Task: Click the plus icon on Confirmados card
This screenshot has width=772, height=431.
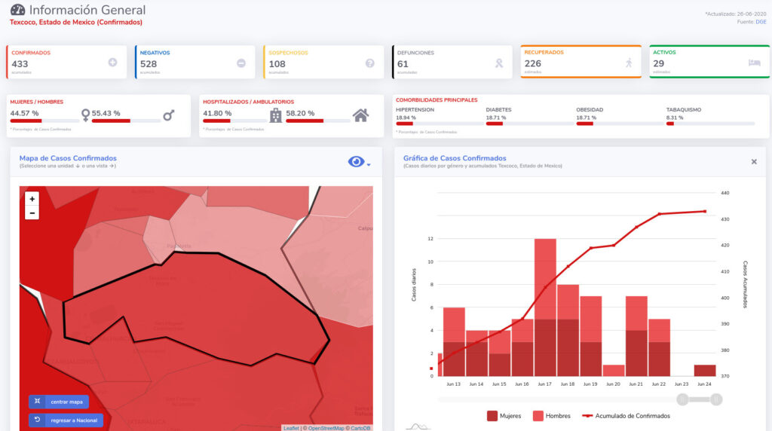Action: click(x=112, y=63)
